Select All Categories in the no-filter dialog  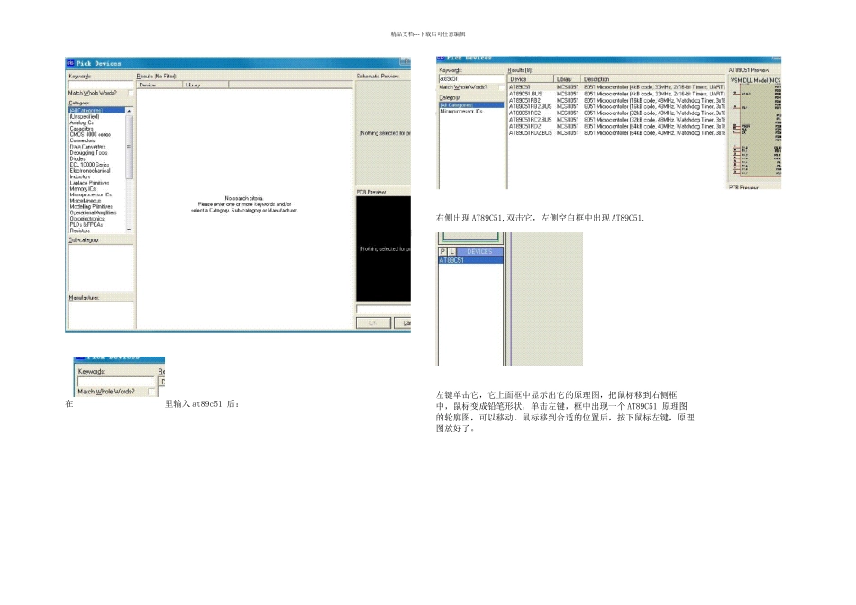click(x=96, y=110)
